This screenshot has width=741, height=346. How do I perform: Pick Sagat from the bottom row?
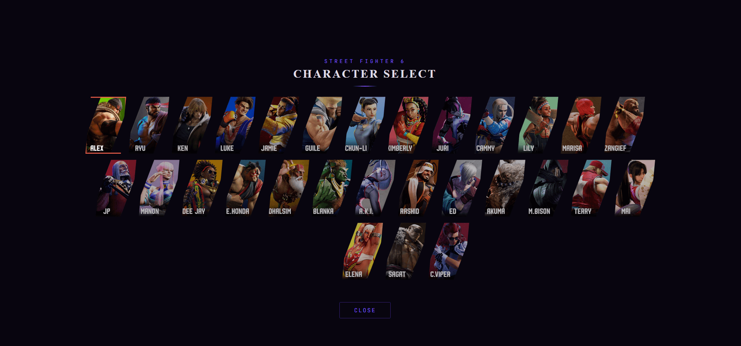click(406, 251)
